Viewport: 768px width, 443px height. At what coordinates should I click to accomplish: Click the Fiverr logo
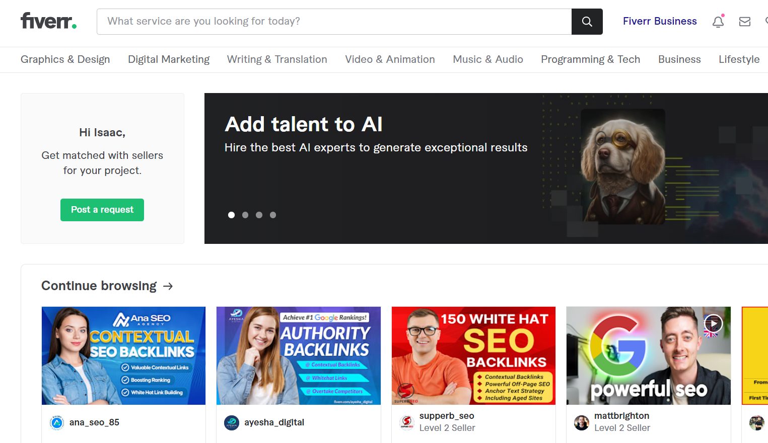pos(48,21)
